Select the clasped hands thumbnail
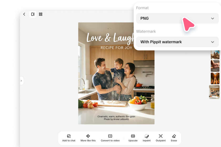 point(215,66)
